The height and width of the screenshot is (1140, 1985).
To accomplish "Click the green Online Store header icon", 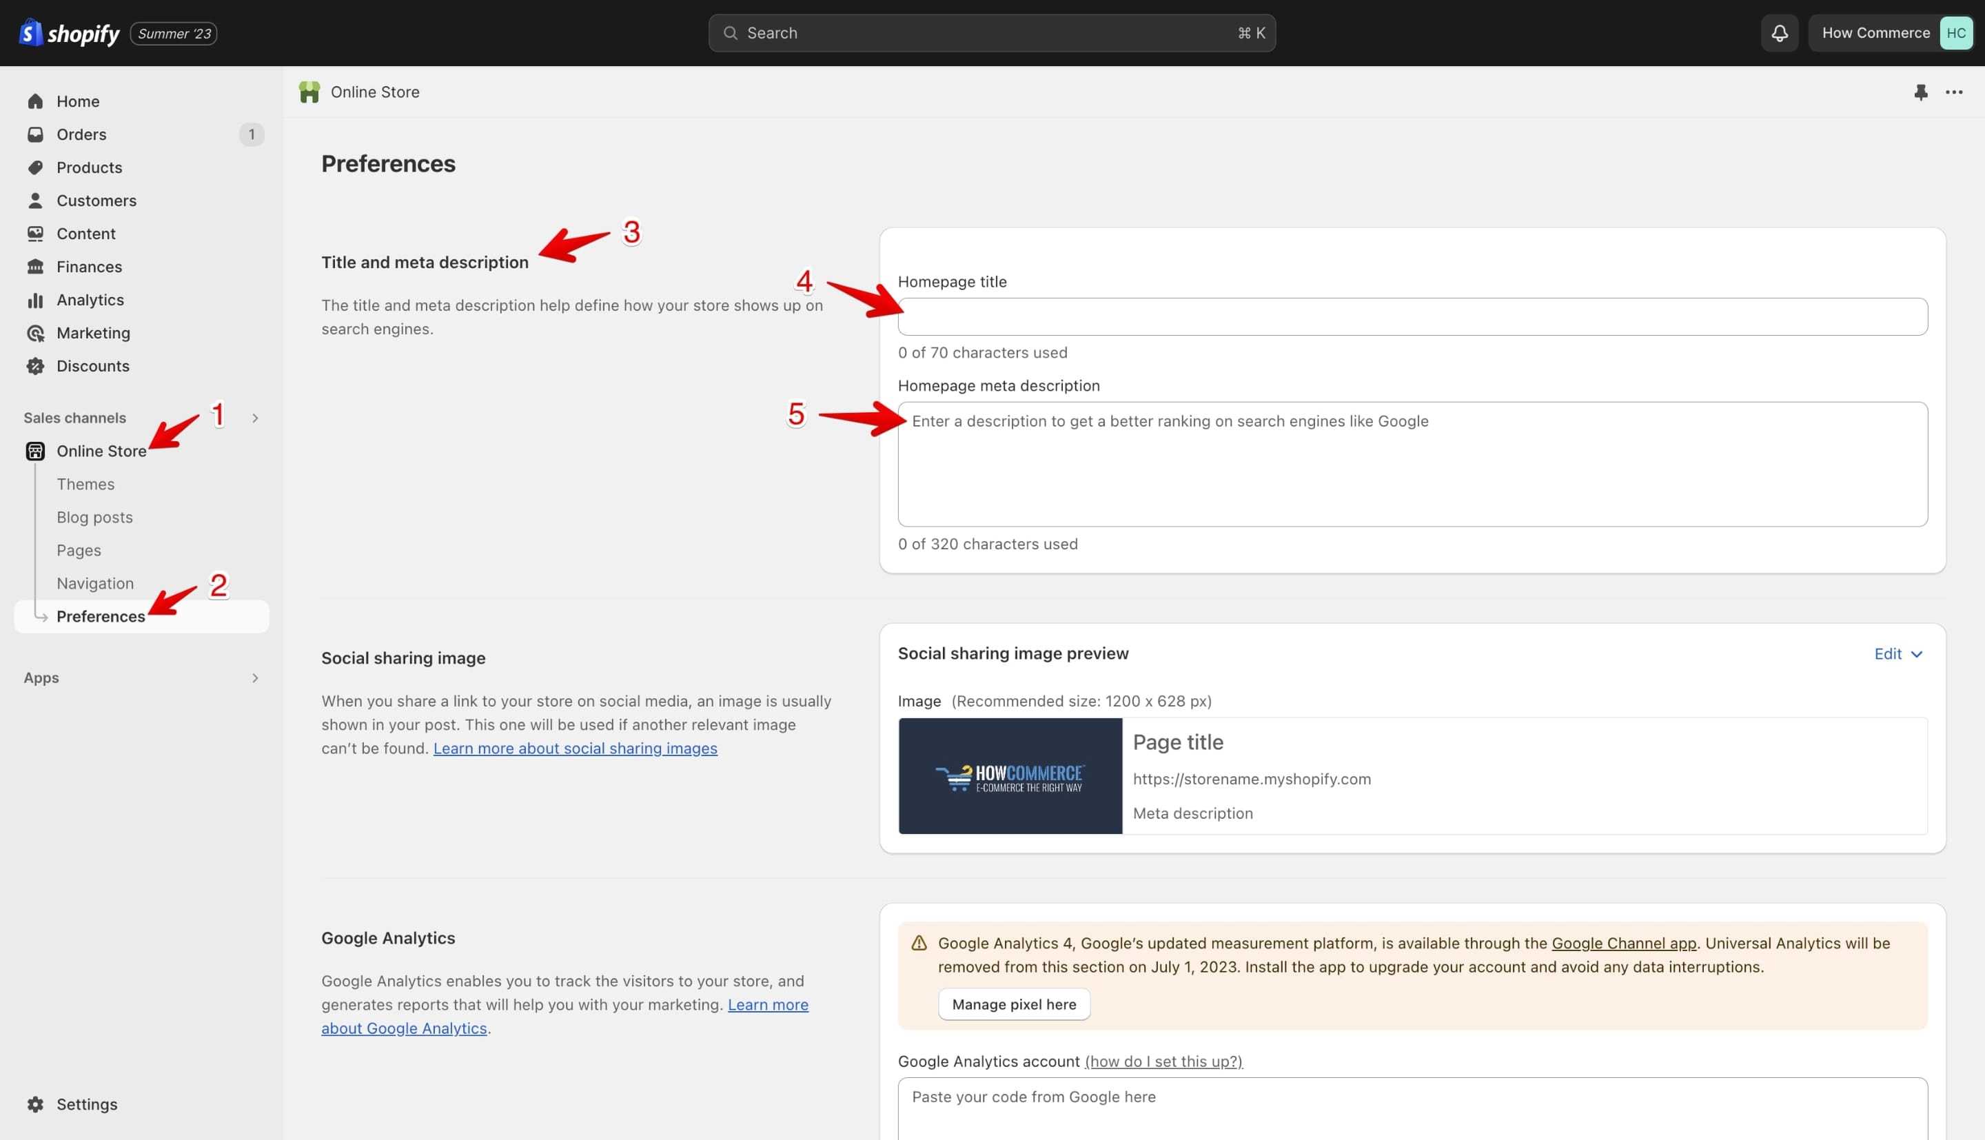I will point(309,92).
